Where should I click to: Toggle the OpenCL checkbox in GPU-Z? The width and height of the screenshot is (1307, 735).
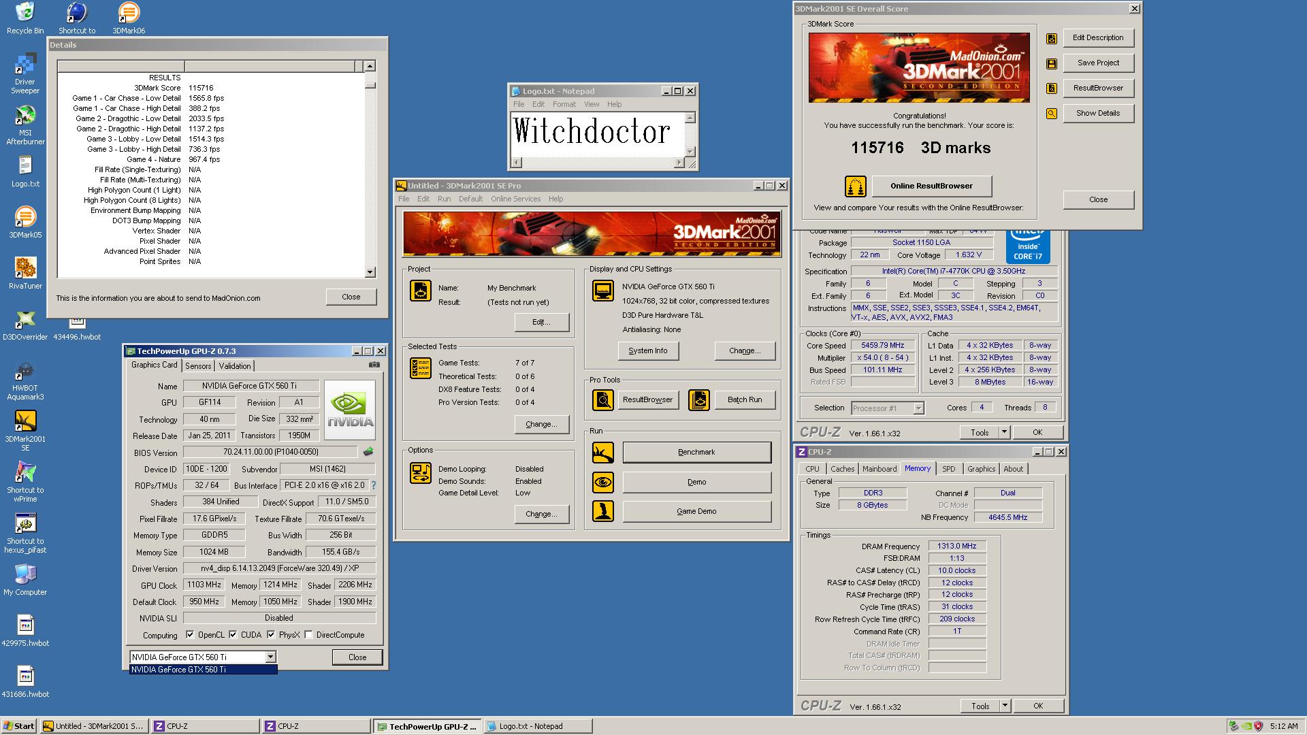(190, 634)
